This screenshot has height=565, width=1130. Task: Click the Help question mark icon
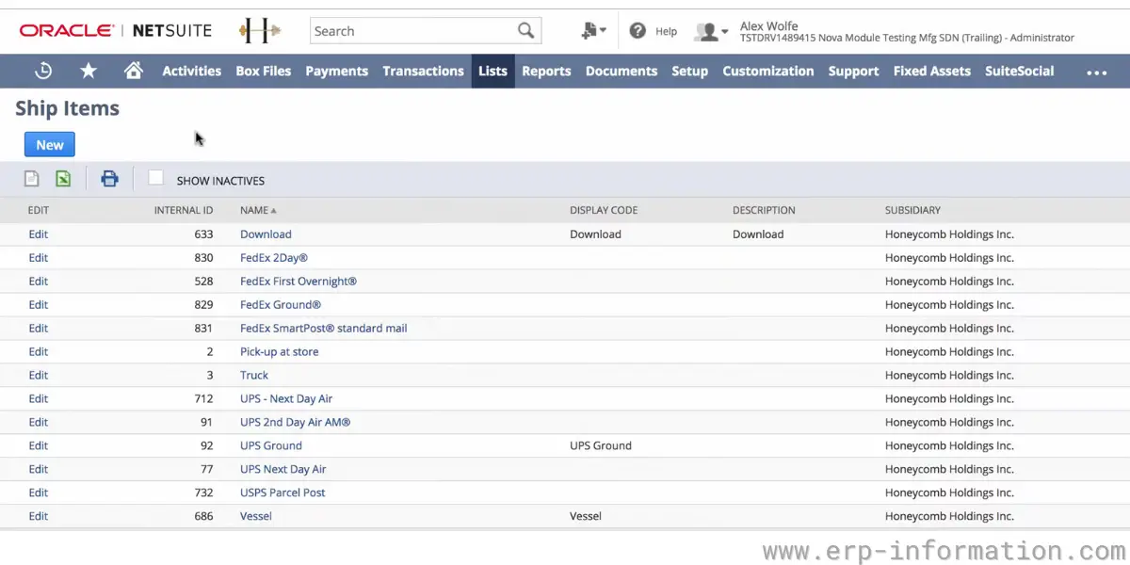[x=638, y=31]
